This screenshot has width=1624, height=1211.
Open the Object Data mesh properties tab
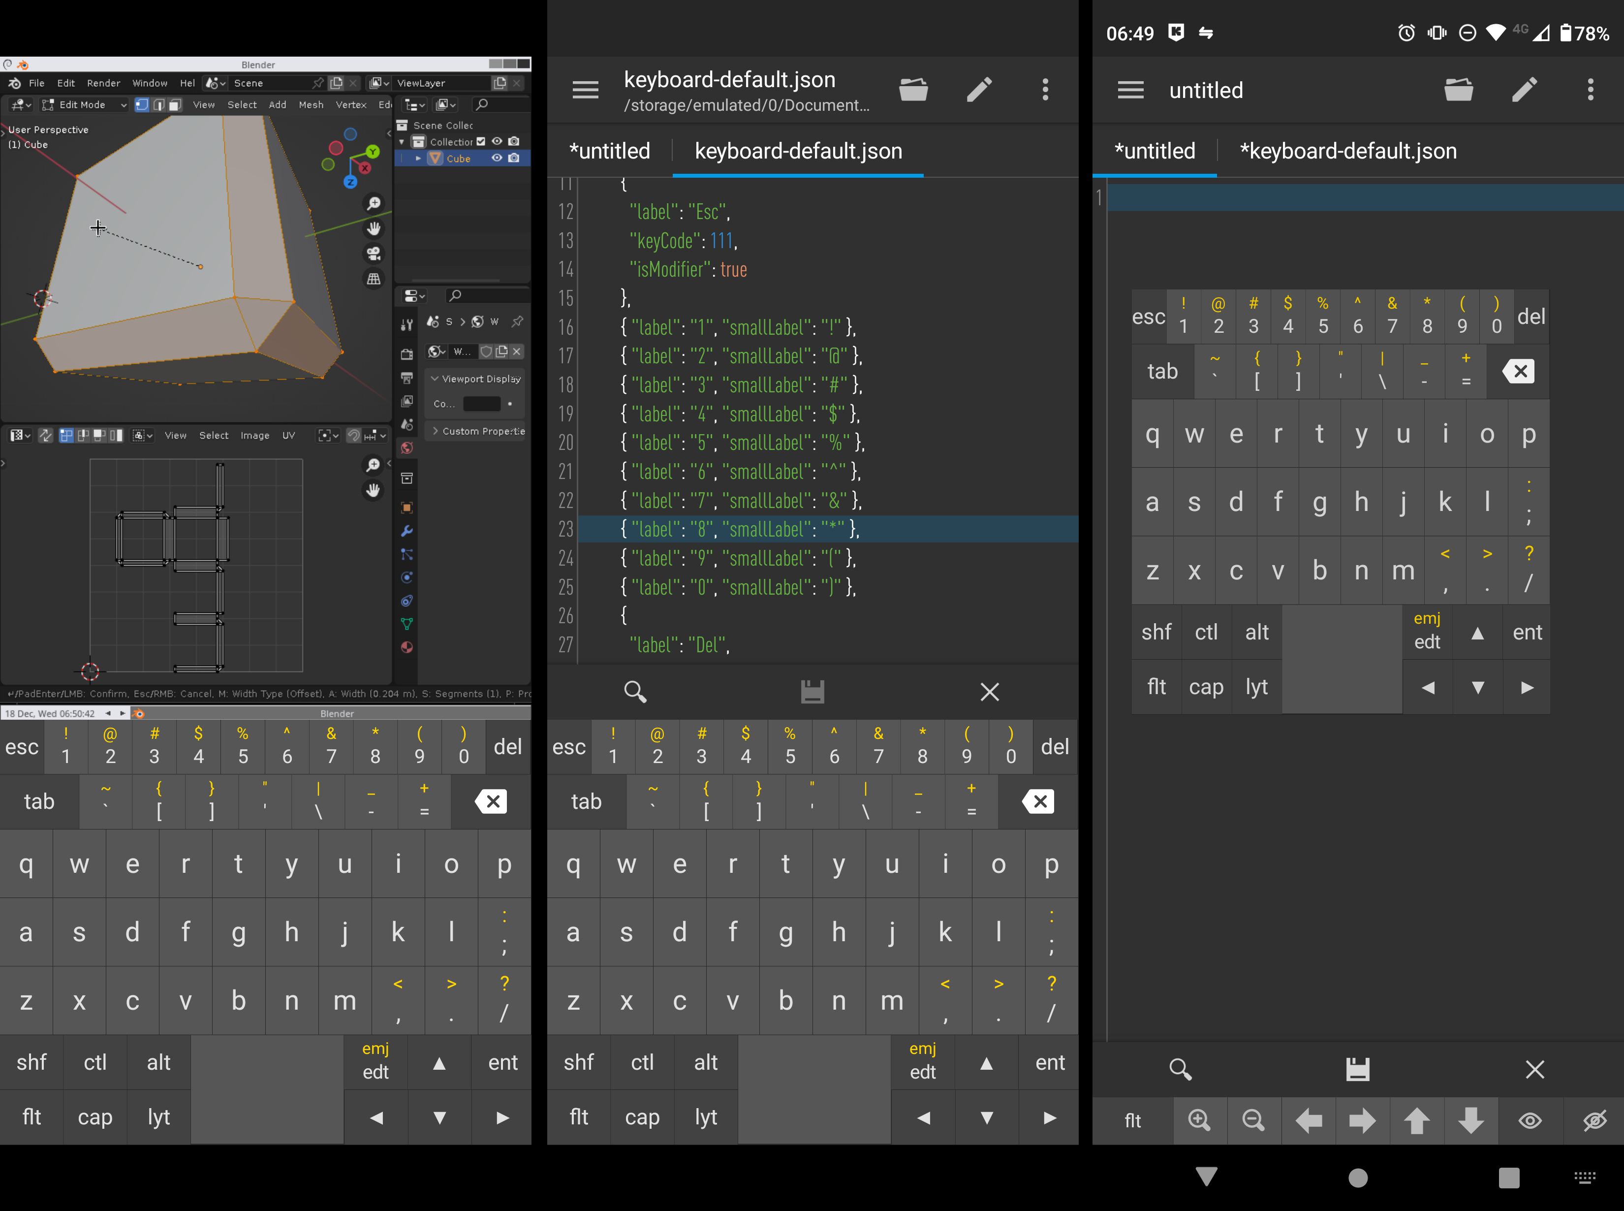click(406, 624)
